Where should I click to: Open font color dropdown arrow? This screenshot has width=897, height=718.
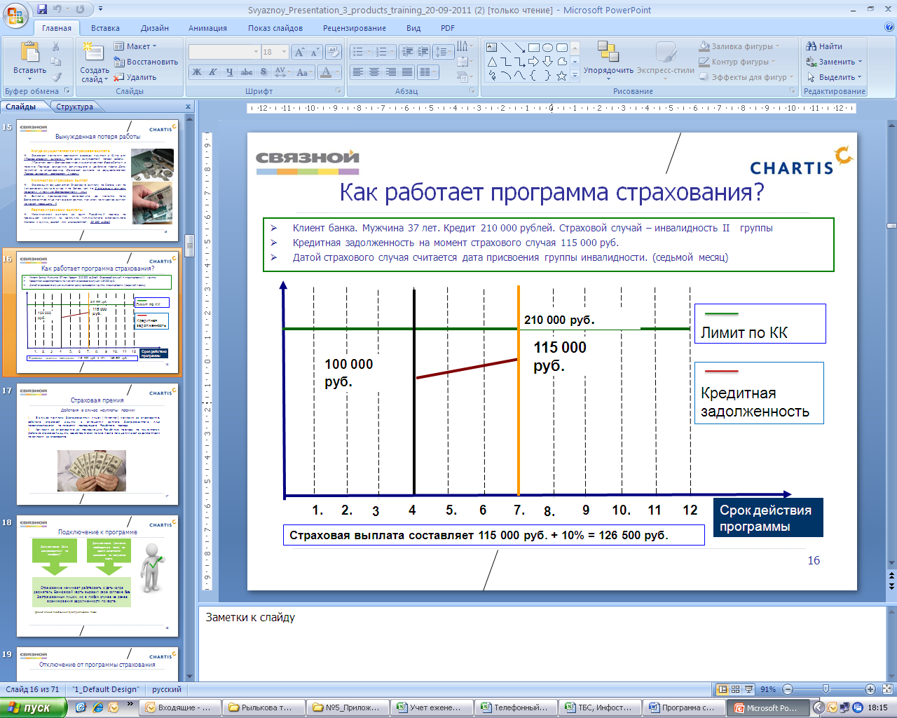tap(338, 72)
